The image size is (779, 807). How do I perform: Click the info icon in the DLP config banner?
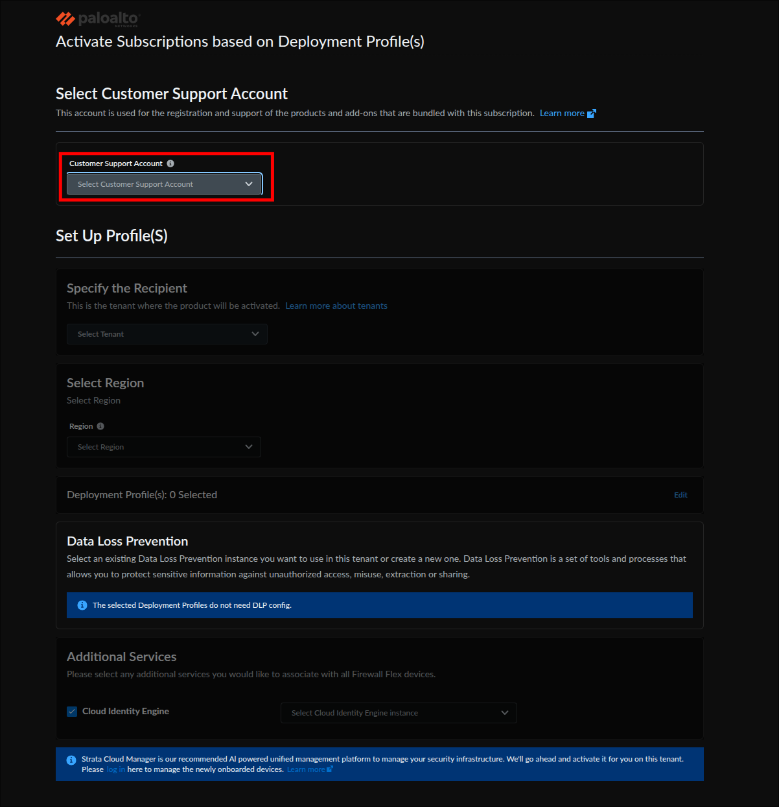point(82,605)
